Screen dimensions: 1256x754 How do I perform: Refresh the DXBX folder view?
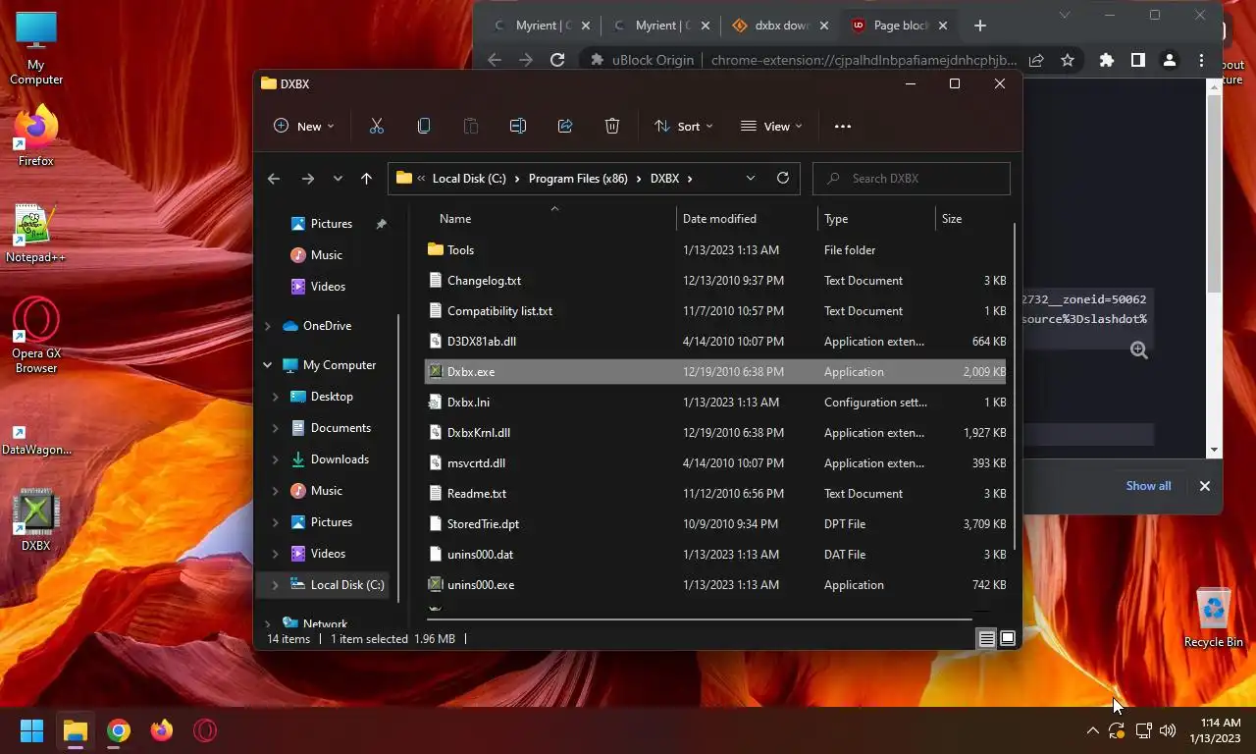click(782, 178)
